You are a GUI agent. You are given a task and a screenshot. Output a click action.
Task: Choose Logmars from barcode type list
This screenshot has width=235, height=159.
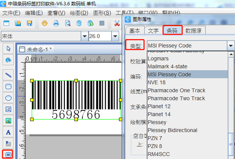[187, 59]
